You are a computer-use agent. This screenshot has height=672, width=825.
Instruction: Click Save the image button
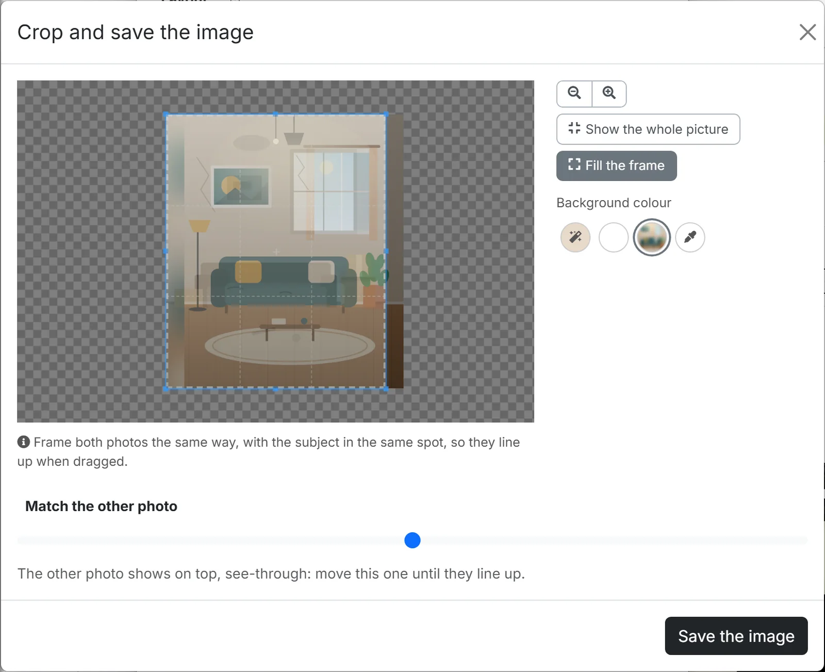(736, 636)
